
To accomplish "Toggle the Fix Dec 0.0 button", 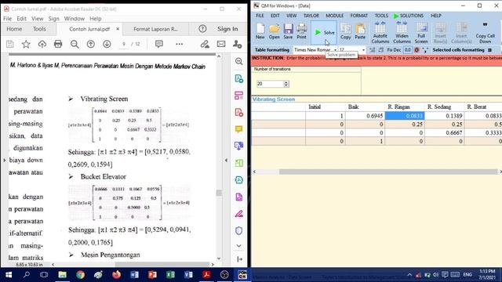I will (407, 50).
